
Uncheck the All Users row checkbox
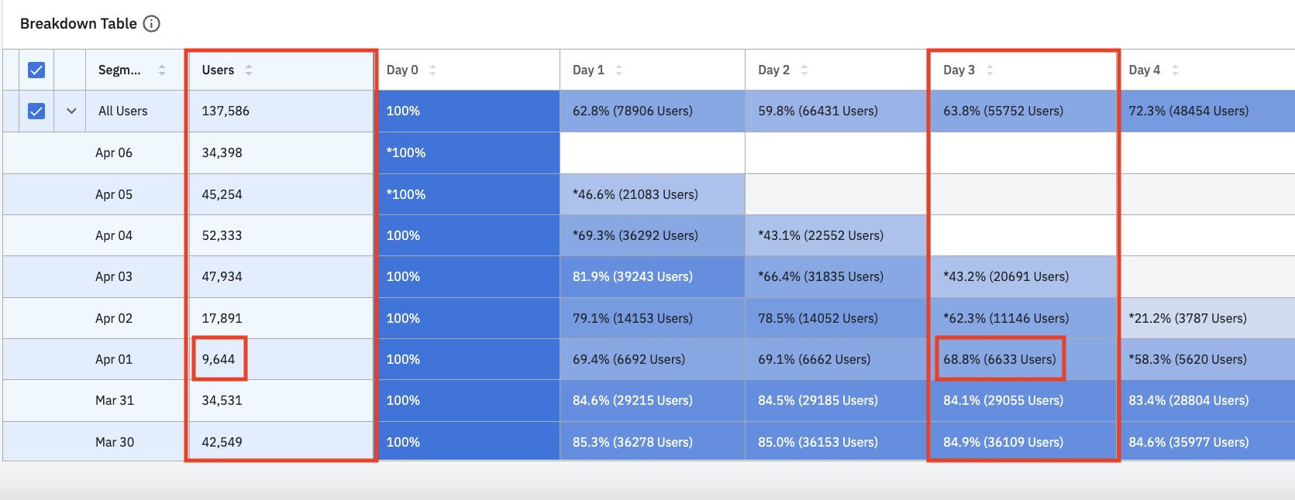pyautogui.click(x=36, y=111)
